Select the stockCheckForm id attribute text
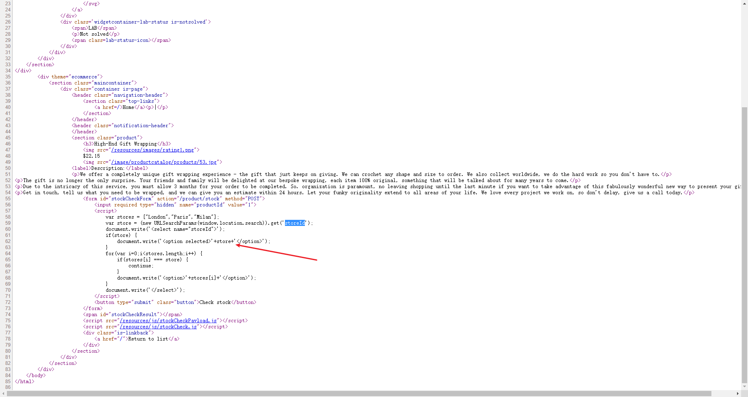The width and height of the screenshot is (748, 397). [x=131, y=198]
